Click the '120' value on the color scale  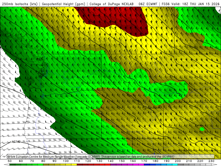(88, 161)
